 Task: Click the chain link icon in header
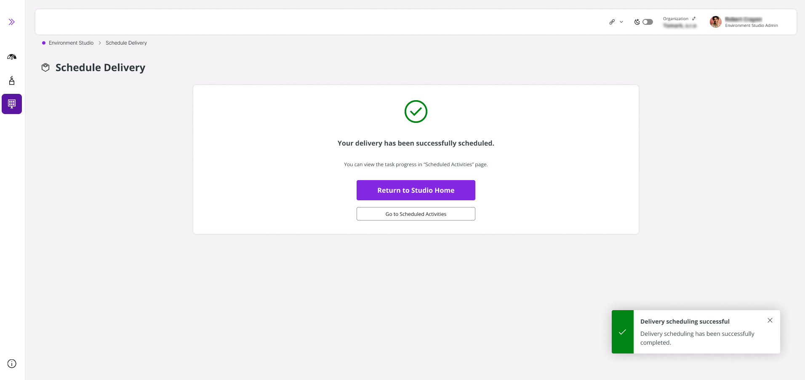point(612,22)
